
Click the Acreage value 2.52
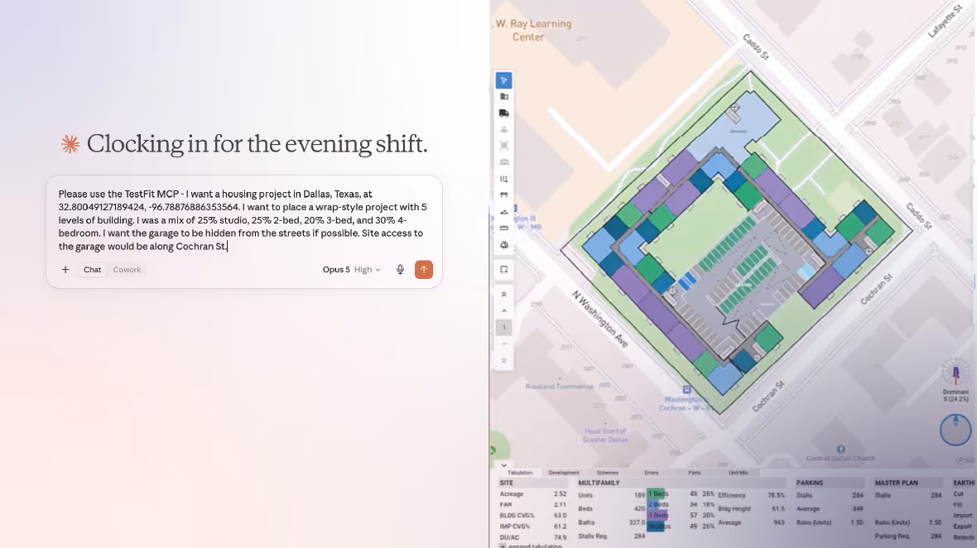click(x=561, y=494)
